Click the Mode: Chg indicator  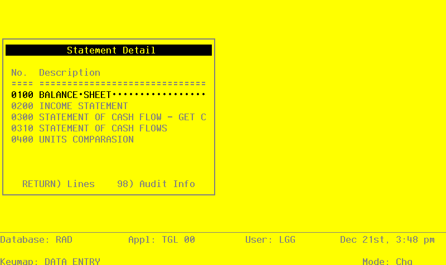tap(387, 261)
